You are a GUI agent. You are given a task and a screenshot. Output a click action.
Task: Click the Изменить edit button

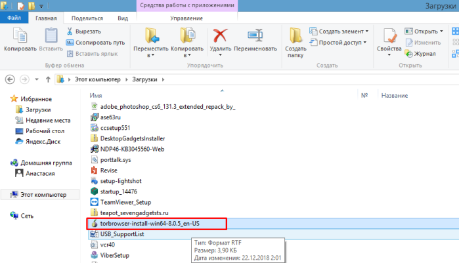(x=424, y=43)
